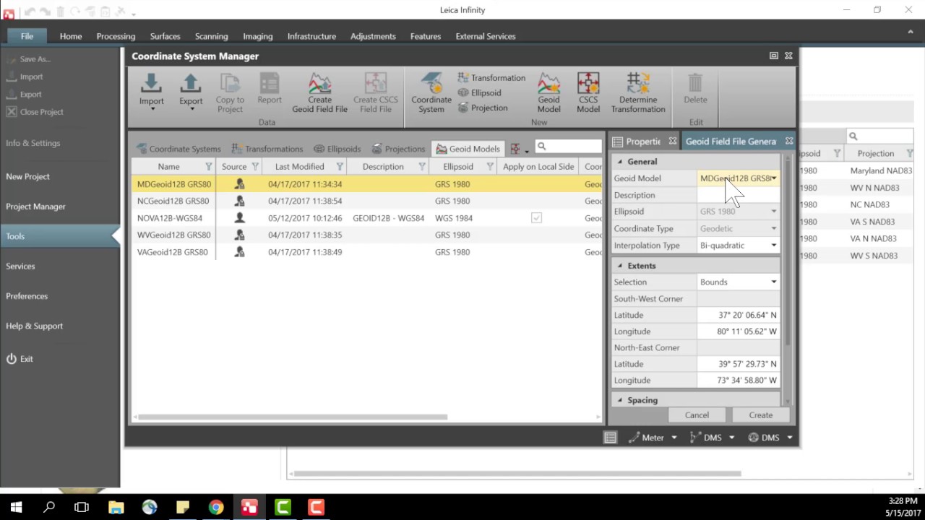Open Chrome from the taskbar
The height and width of the screenshot is (520, 925).
(216, 507)
